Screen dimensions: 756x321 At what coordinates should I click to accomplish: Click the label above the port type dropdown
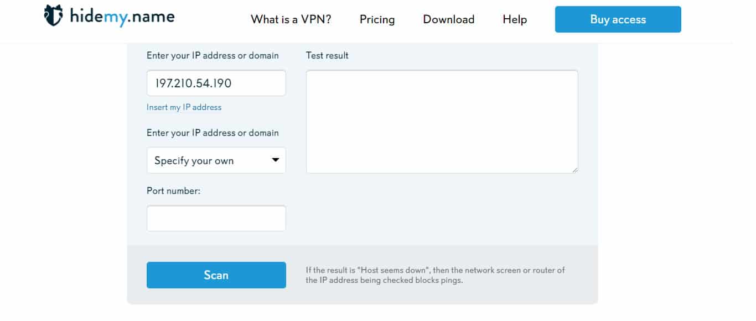pos(213,133)
